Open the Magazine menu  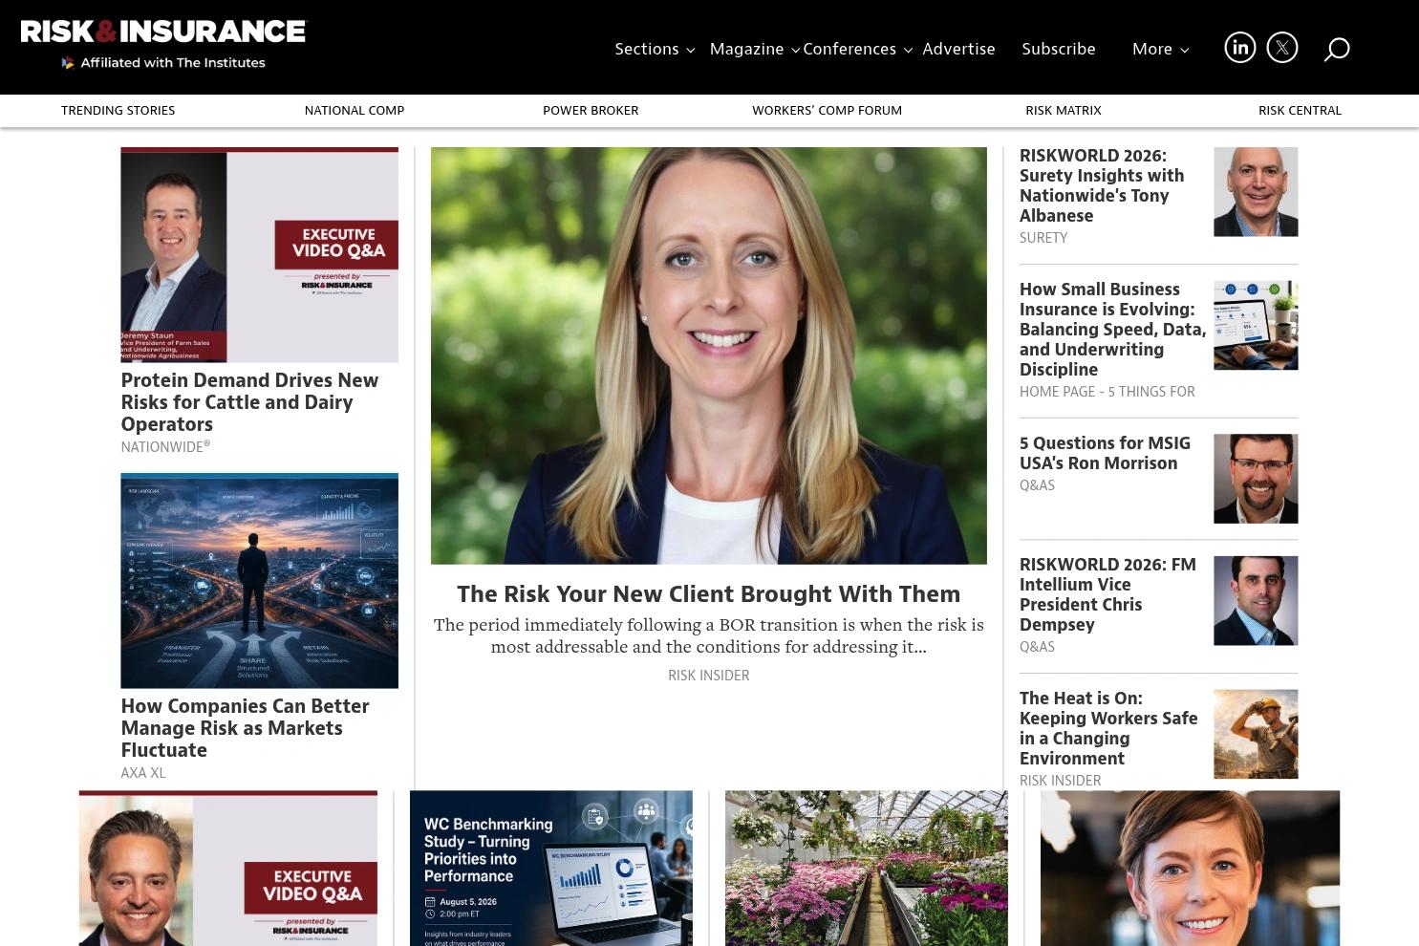(x=746, y=49)
